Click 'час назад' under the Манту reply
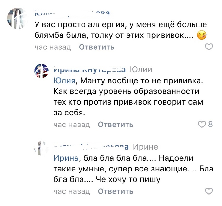The height and width of the screenshot is (206, 222). click(72, 125)
